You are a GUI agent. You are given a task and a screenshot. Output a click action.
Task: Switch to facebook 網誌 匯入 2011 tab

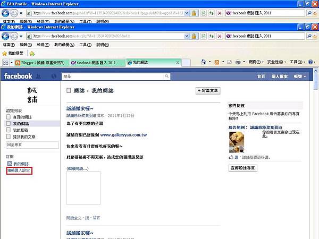click(x=97, y=63)
